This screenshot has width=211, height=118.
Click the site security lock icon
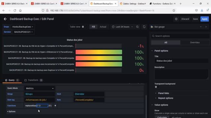(47, 10)
